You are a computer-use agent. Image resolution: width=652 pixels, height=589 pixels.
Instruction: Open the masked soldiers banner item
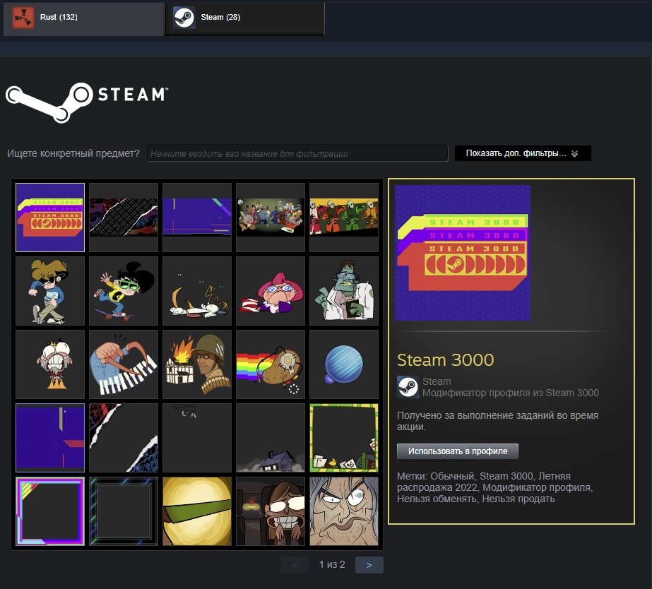pos(344,218)
